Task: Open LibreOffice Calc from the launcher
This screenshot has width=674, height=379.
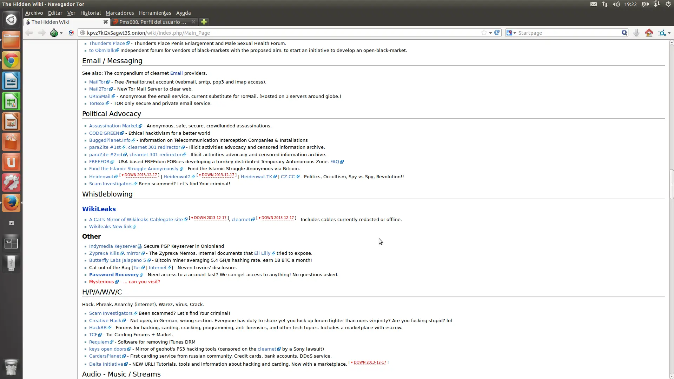Action: click(11, 101)
